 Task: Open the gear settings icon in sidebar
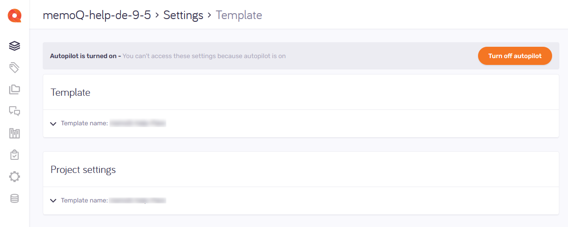click(x=15, y=177)
